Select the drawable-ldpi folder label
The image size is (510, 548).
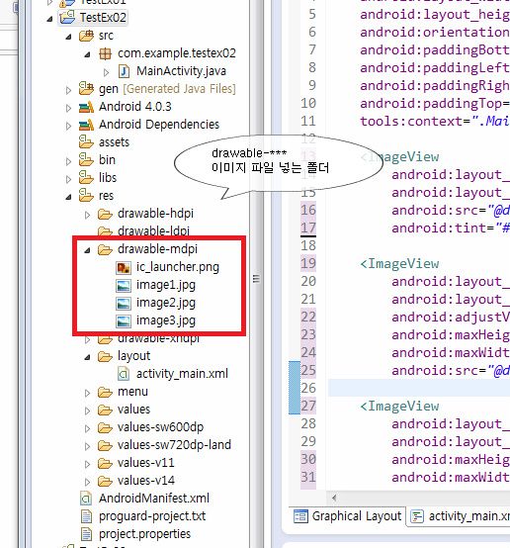click(154, 231)
